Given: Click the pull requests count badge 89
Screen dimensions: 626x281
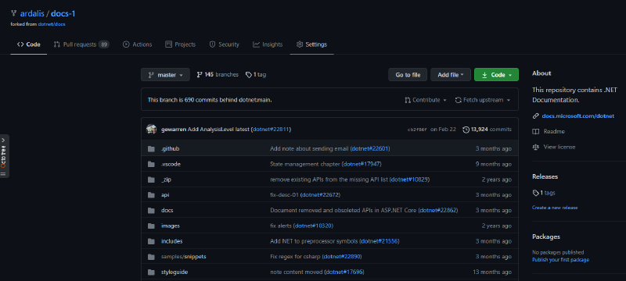Looking at the screenshot, I should (104, 44).
